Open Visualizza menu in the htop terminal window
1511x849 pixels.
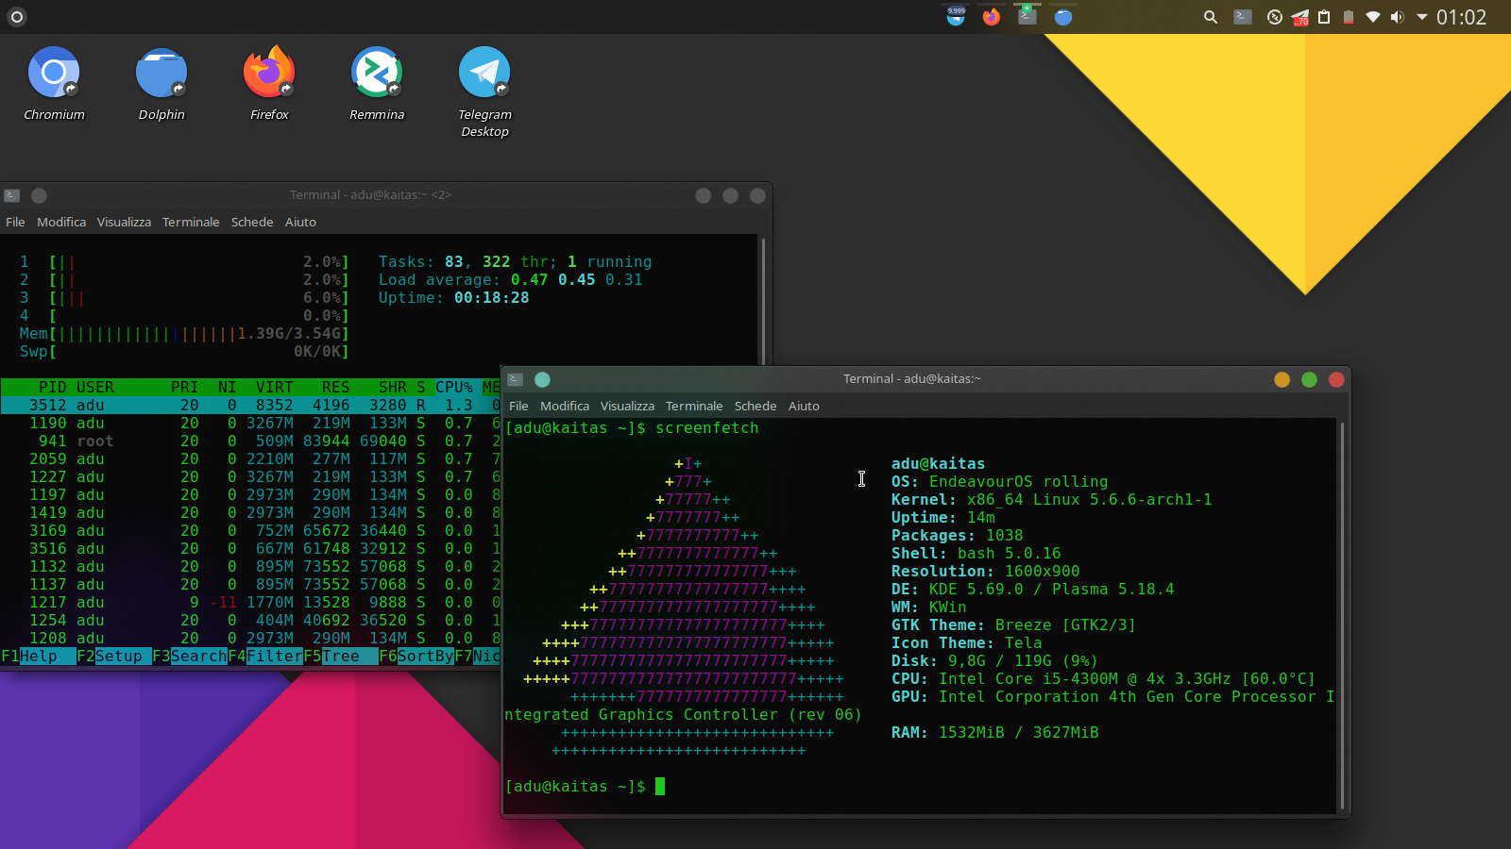pyautogui.click(x=124, y=222)
